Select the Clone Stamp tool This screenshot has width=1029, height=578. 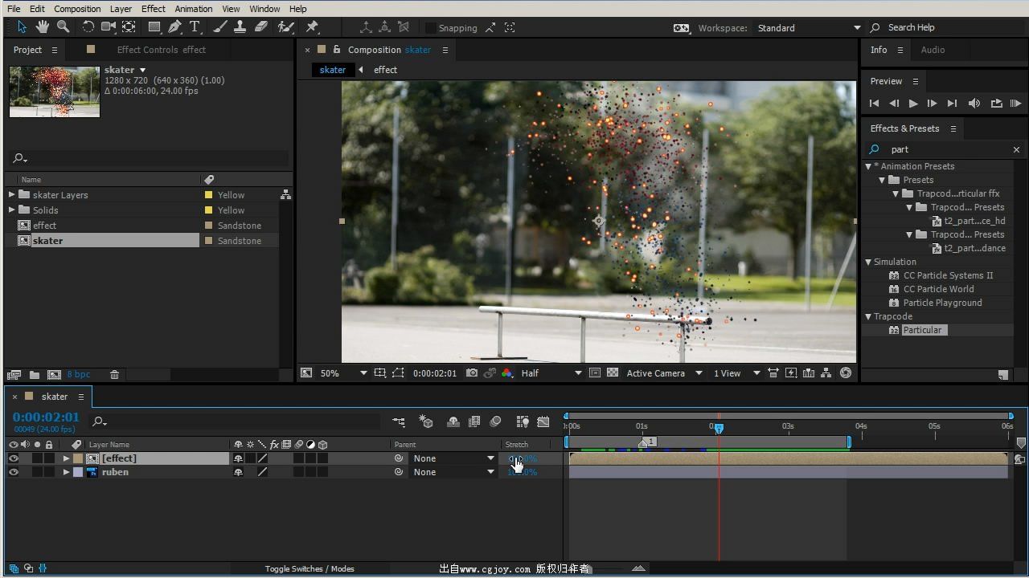pos(240,27)
